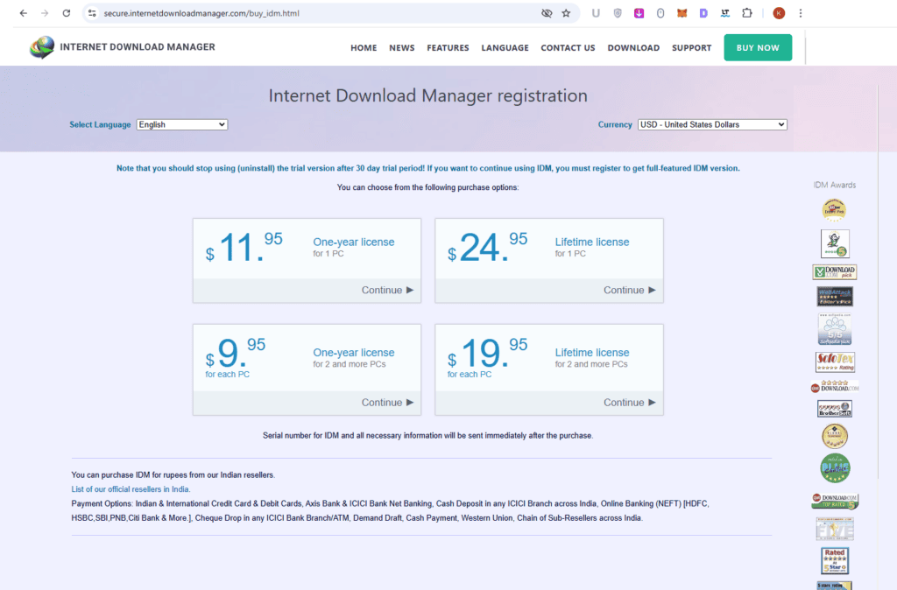
Task: Open FEATURES in the navigation
Action: (448, 48)
